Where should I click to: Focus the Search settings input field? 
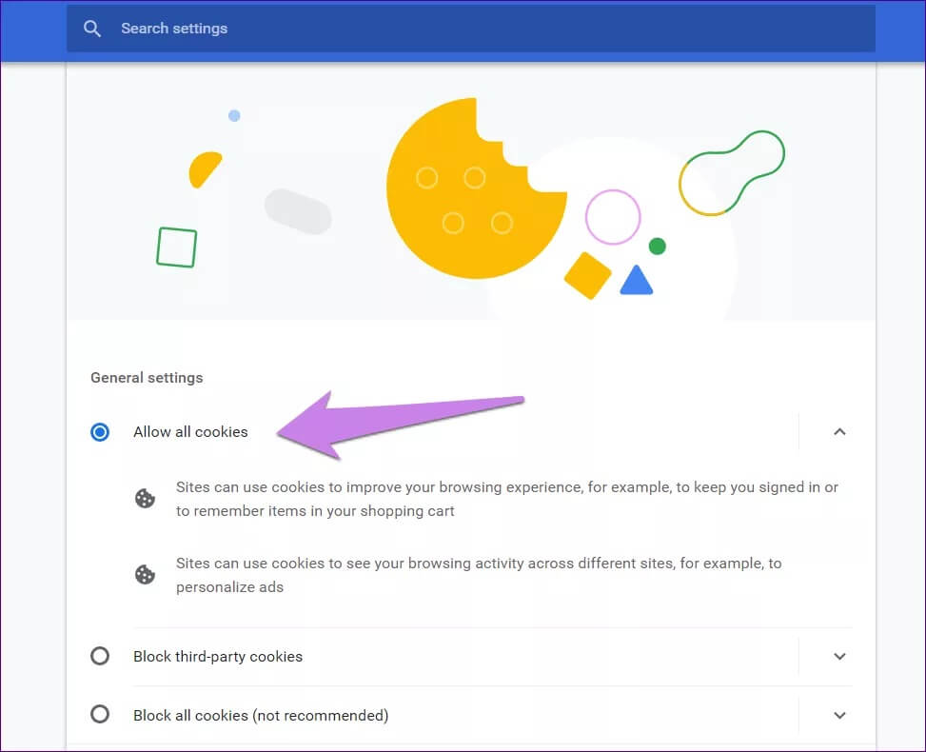coord(476,29)
